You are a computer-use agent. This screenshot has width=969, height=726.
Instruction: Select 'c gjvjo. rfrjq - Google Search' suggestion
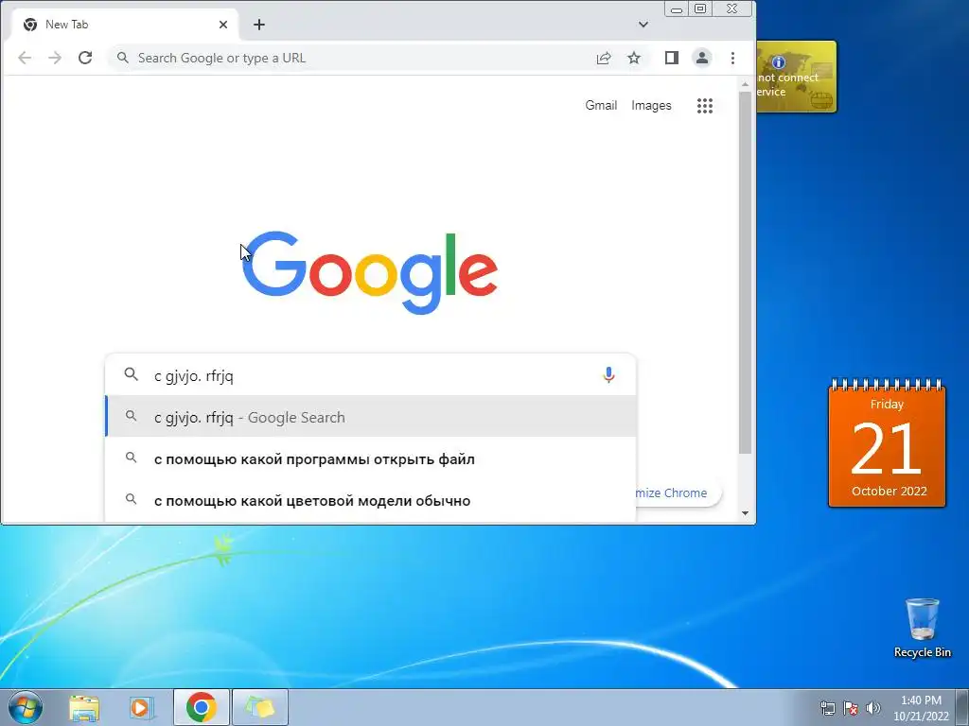371,417
